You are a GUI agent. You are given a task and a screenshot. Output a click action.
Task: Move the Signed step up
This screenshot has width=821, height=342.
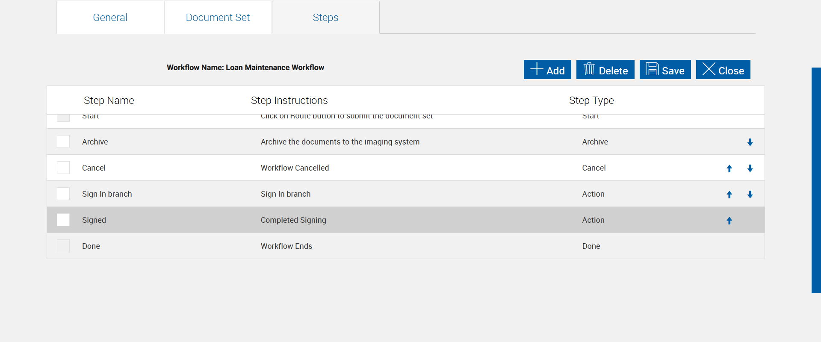coord(729,221)
